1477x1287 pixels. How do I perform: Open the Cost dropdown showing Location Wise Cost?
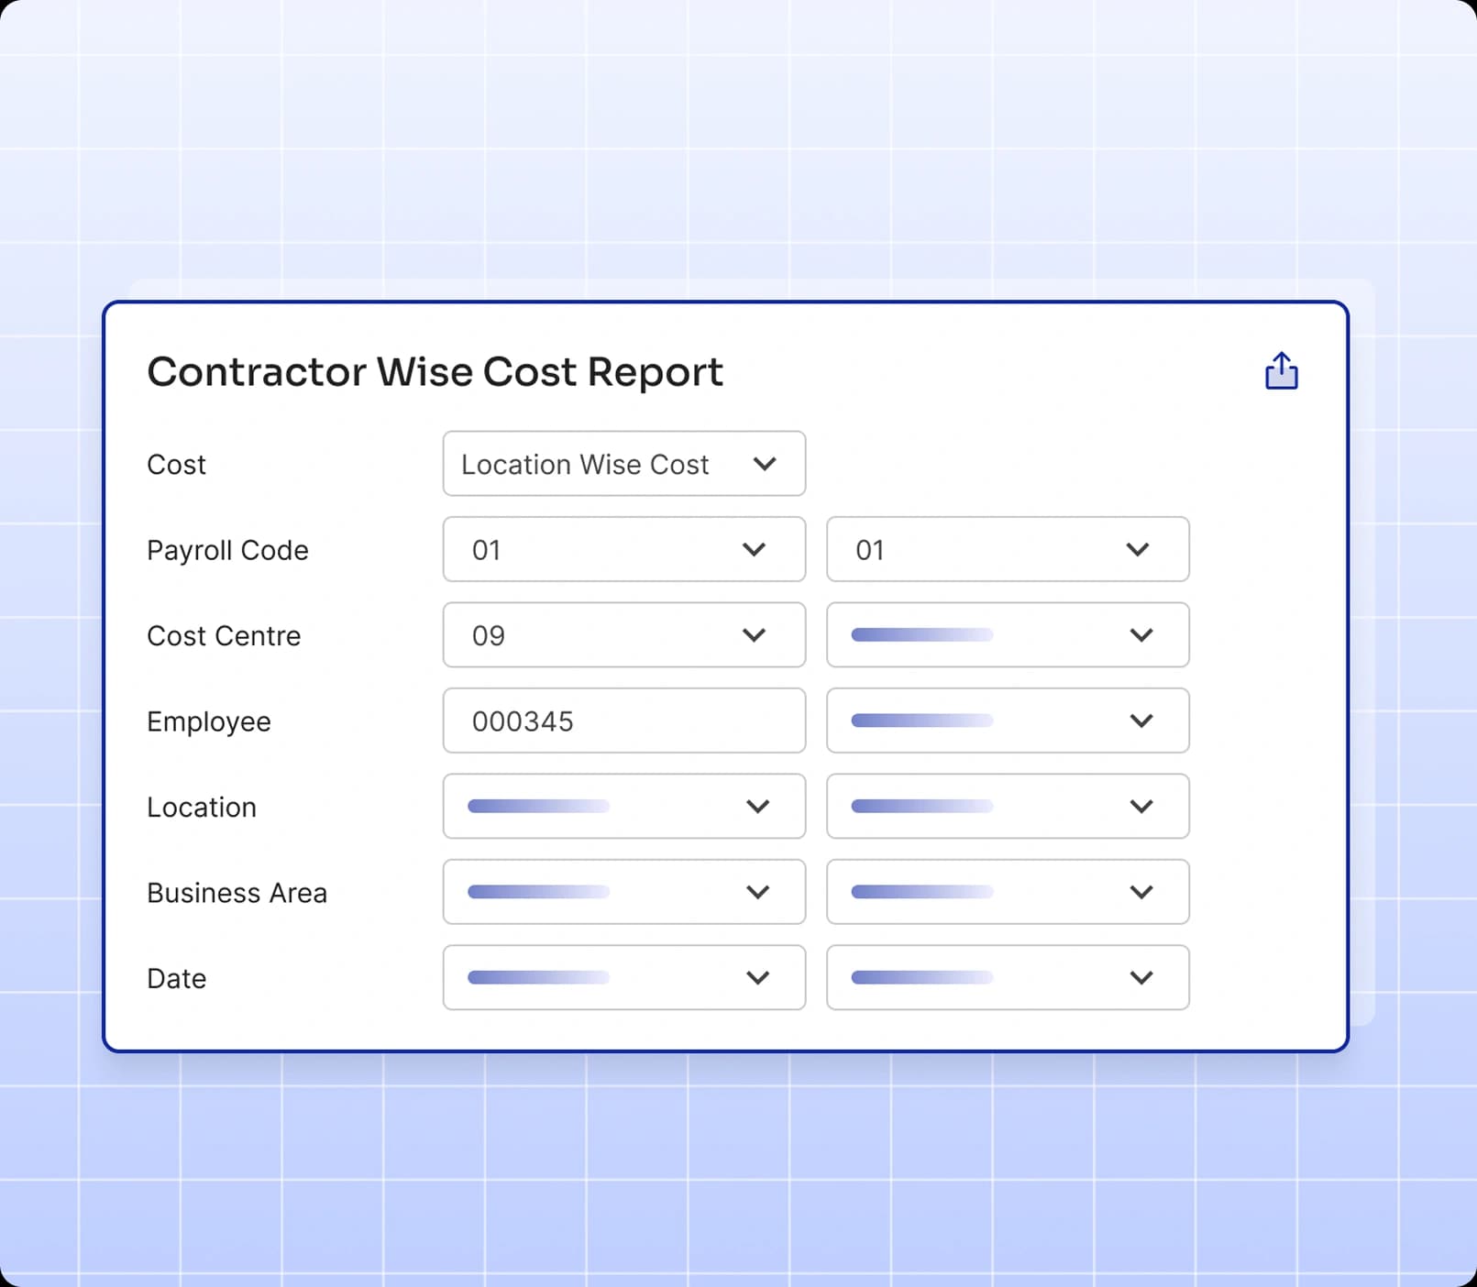[623, 464]
